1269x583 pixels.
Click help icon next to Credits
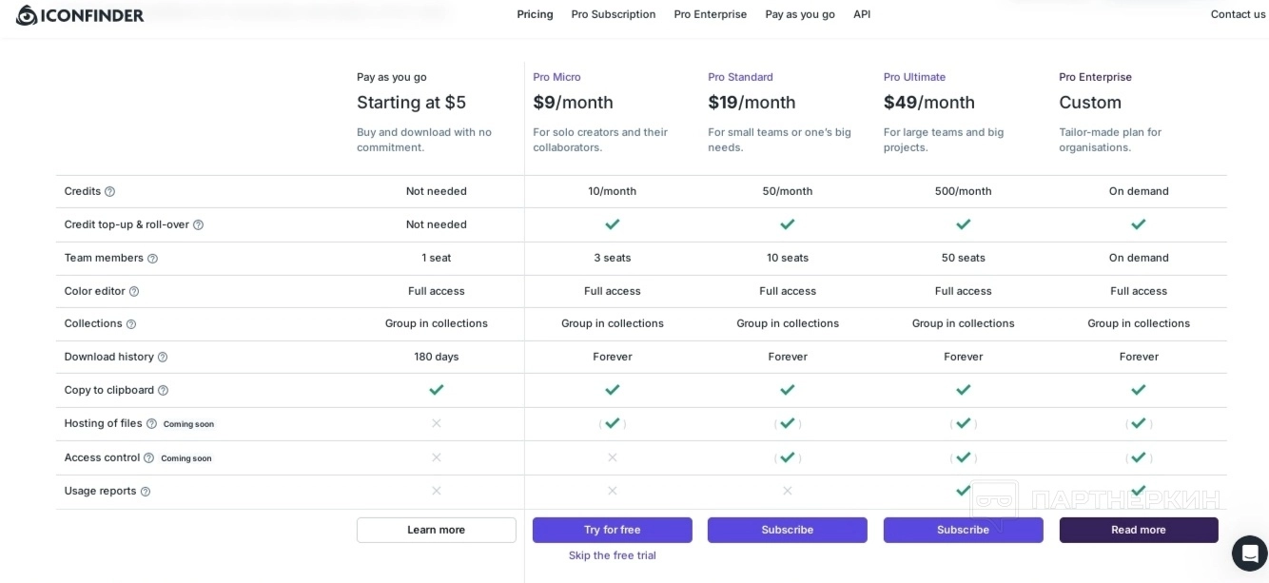tap(109, 192)
